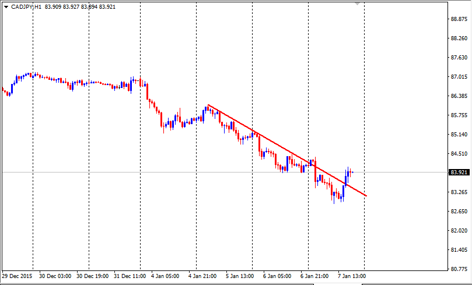Click the 82.020 price axis label
The height and width of the screenshot is (285, 472).
(x=459, y=231)
